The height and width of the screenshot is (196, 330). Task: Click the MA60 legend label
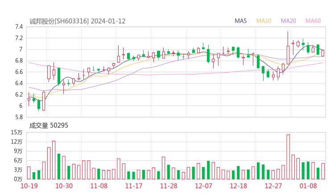(313, 21)
